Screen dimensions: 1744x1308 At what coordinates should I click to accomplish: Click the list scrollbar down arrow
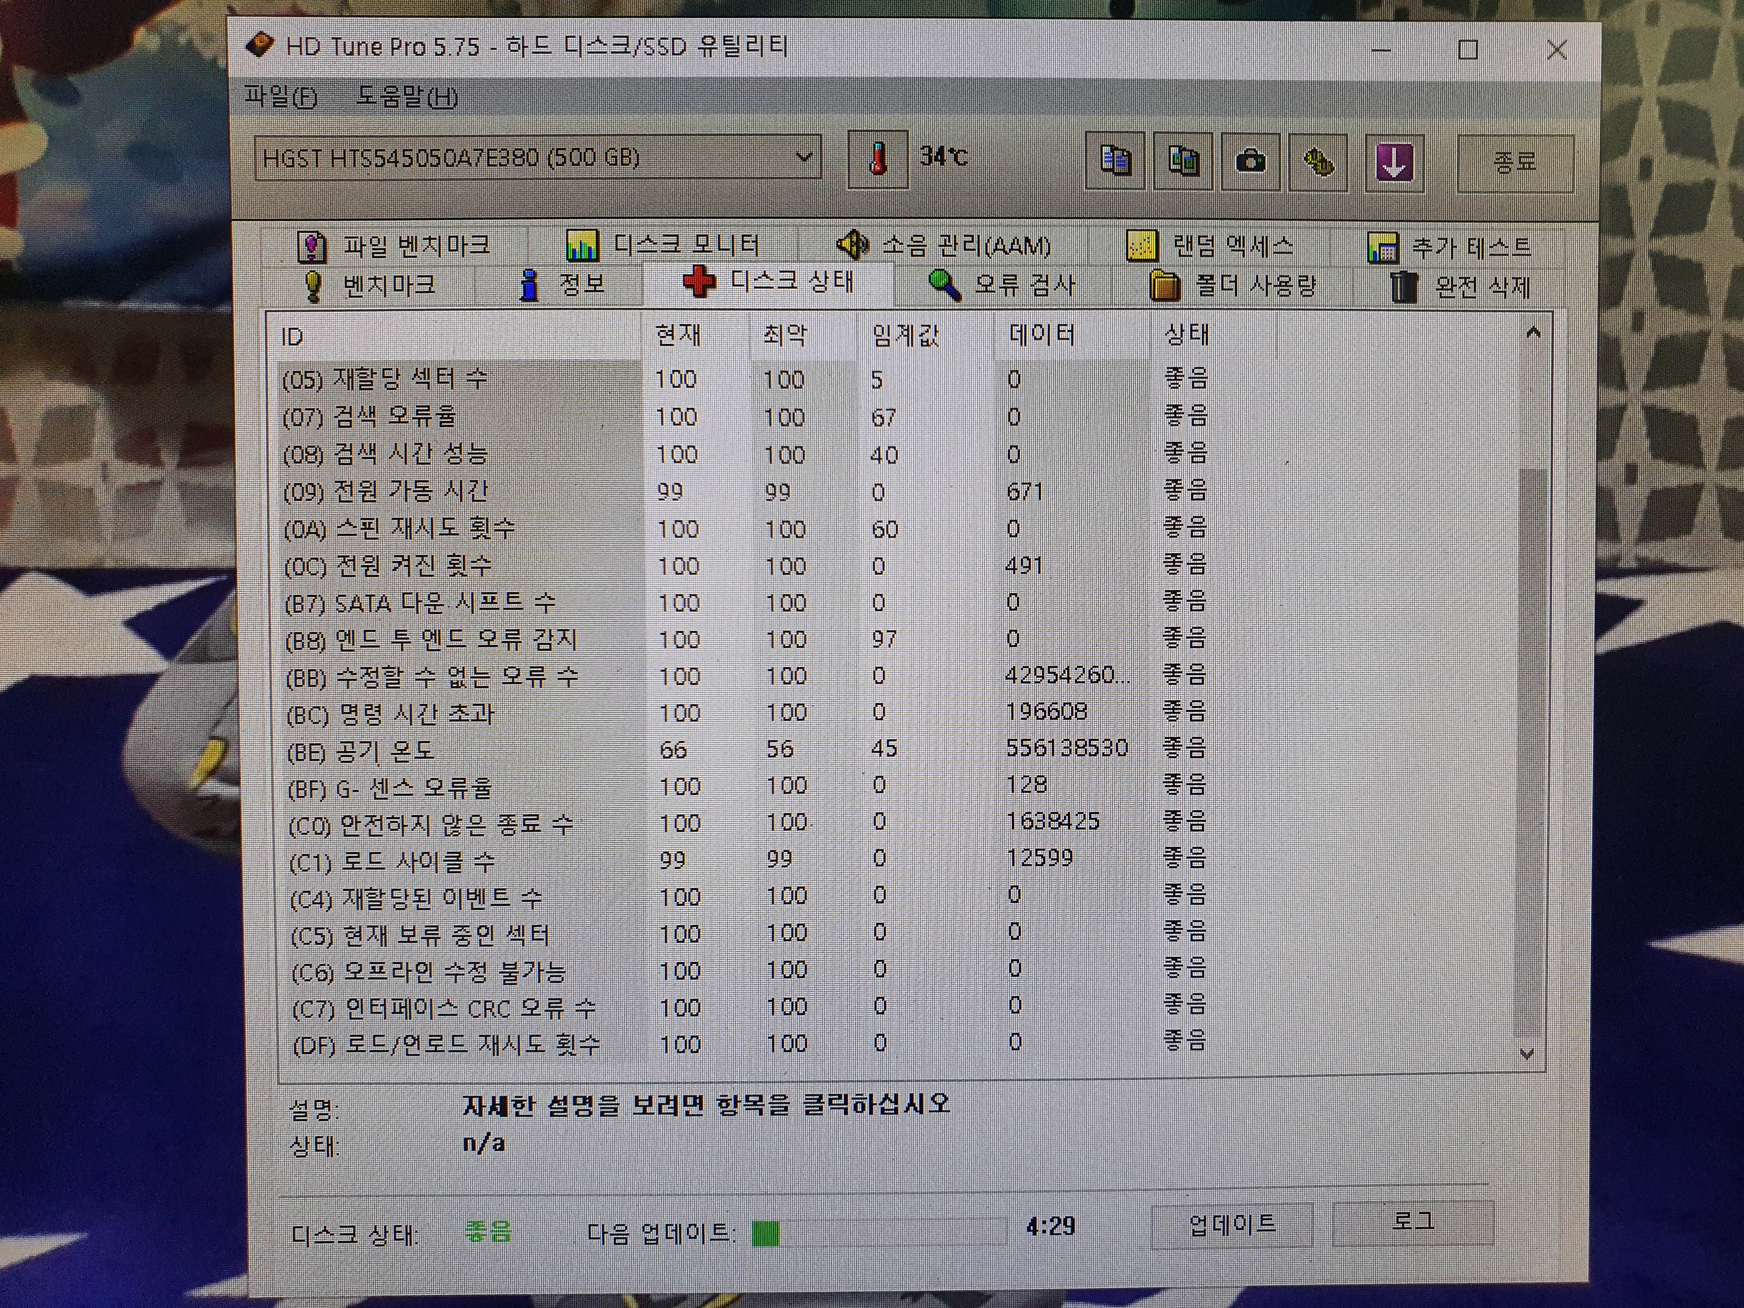(1527, 1054)
